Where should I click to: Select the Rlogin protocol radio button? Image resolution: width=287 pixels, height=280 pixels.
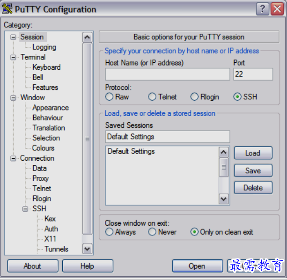[x=194, y=96]
